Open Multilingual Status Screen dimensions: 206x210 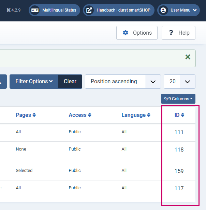click(54, 10)
